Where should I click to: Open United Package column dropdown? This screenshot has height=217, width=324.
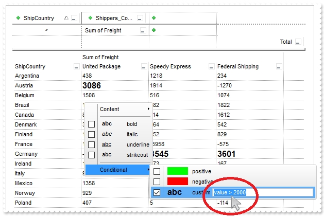(x=143, y=67)
